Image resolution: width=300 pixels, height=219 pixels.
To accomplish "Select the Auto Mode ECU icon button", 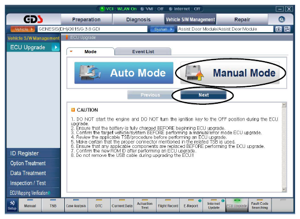I will pos(124,73).
